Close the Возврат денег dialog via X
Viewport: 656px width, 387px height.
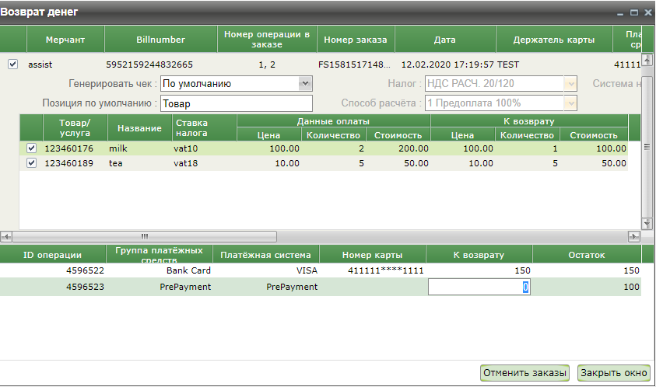[647, 12]
